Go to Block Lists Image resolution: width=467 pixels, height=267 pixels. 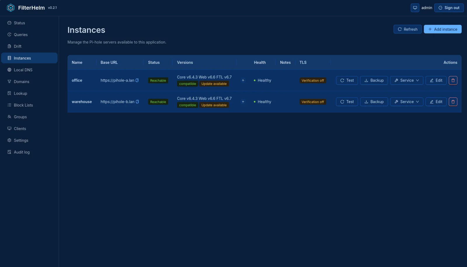(29, 105)
